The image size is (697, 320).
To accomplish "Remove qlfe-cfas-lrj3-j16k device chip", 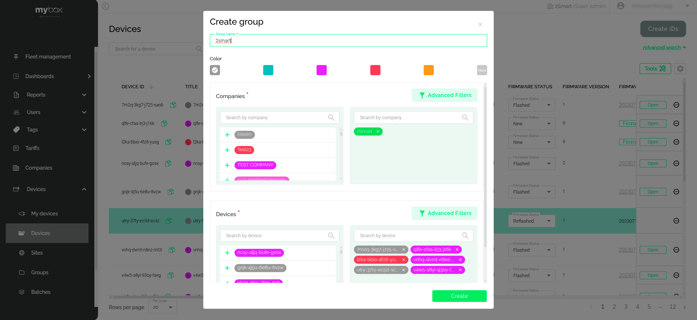I will coord(457,250).
